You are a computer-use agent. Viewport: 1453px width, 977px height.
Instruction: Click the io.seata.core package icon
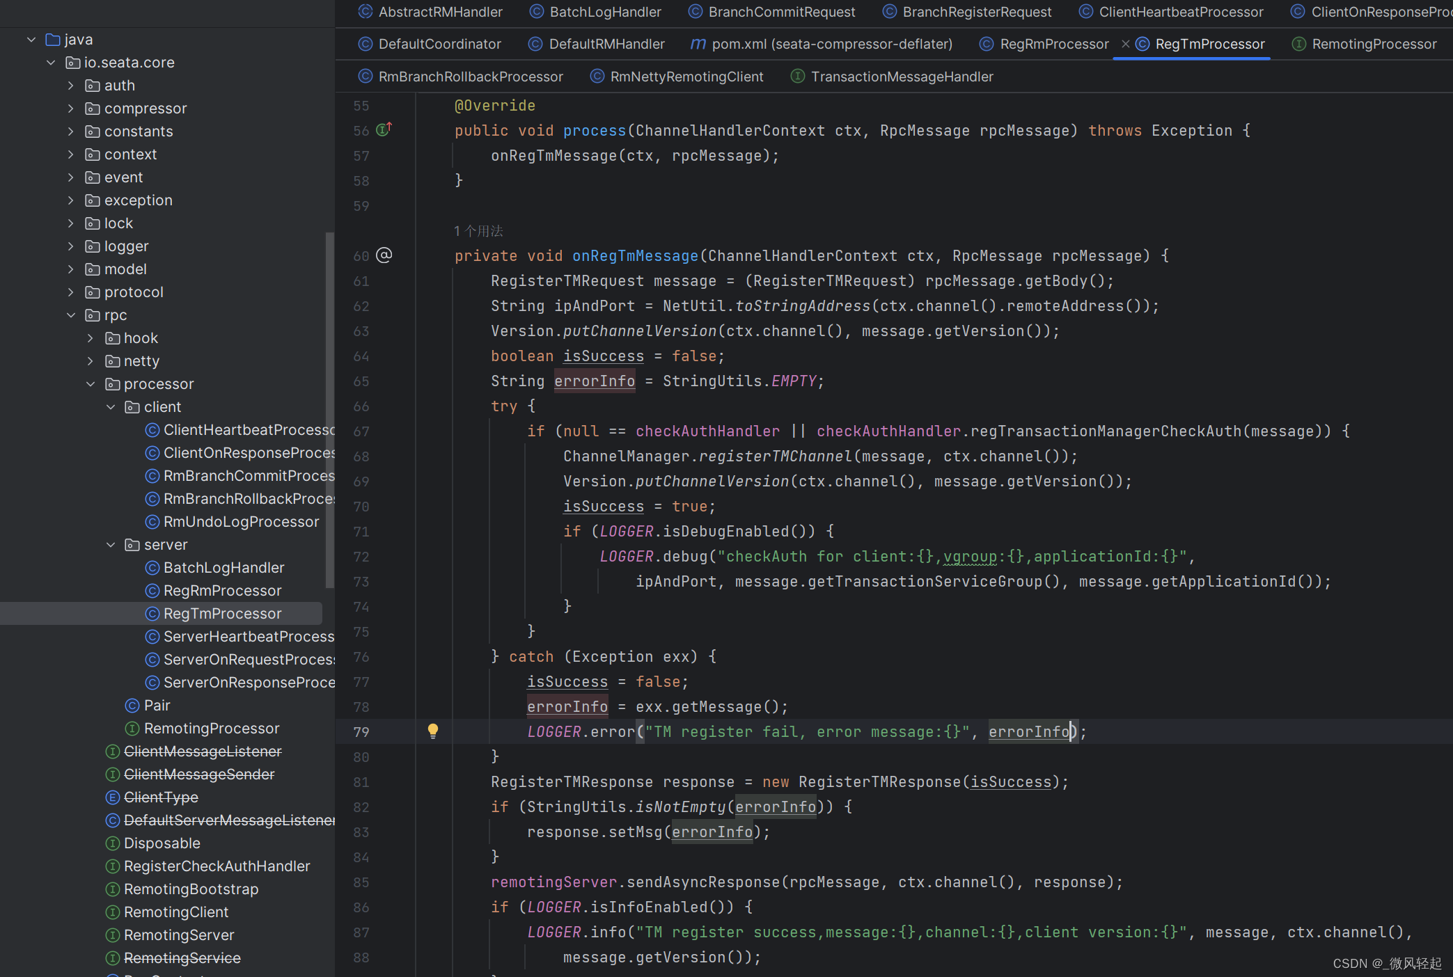[x=72, y=63]
